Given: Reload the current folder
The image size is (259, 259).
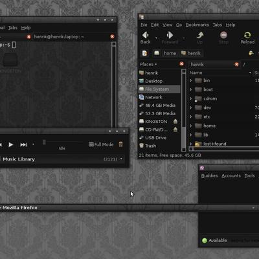Looking at the screenshot, I should tap(247, 38).
